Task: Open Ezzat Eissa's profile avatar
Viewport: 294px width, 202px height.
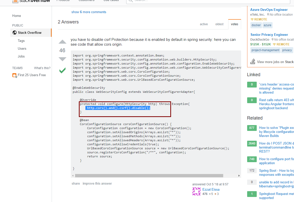Action: click(197, 192)
